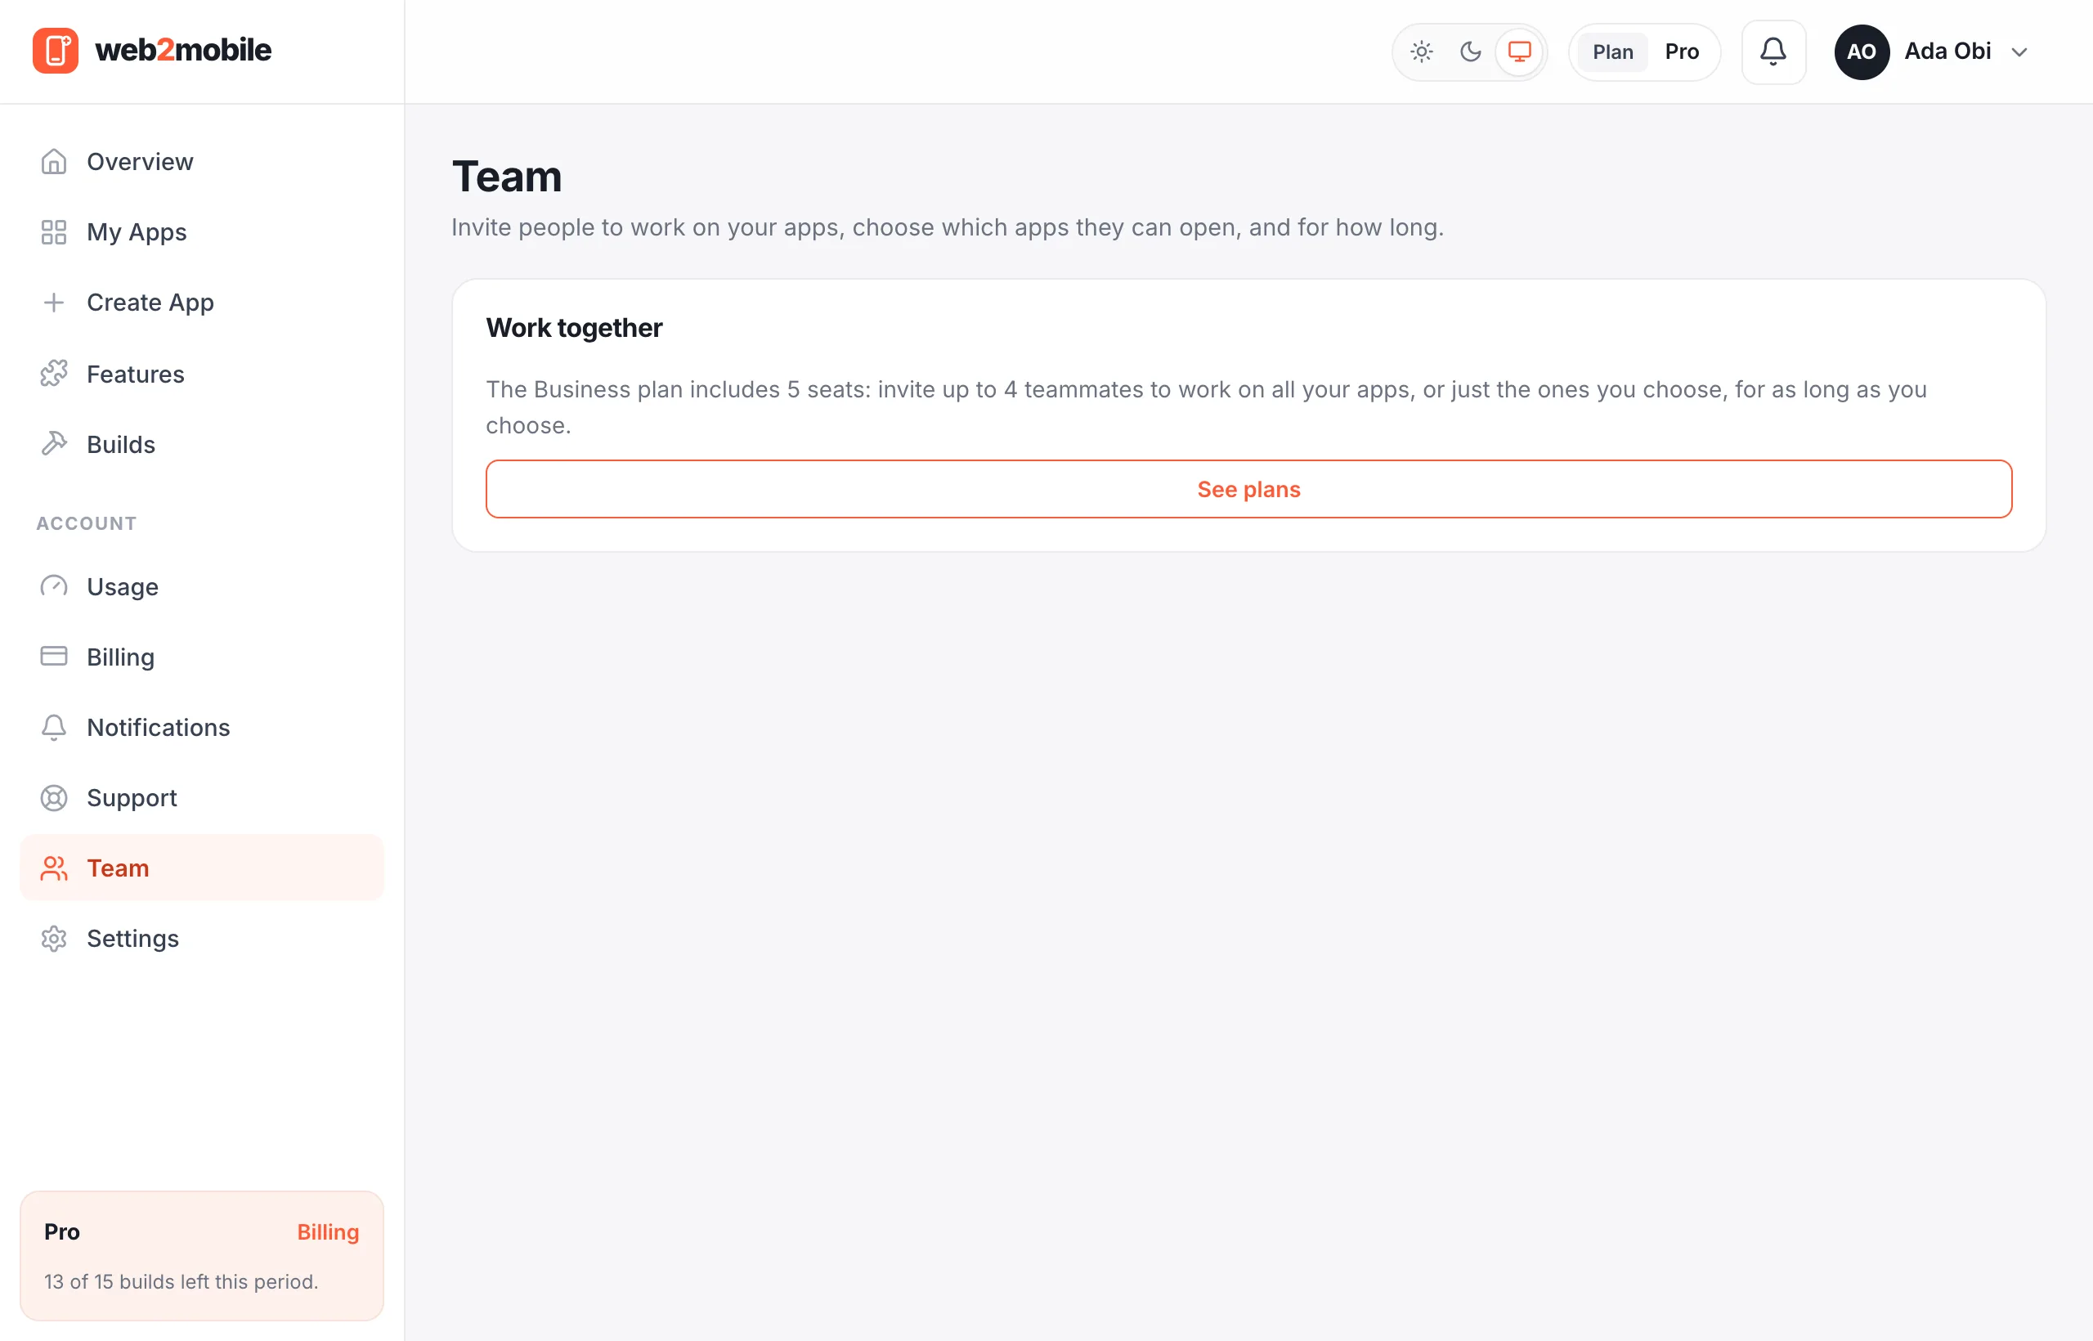
Task: Click the Team people icon
Action: point(54,868)
